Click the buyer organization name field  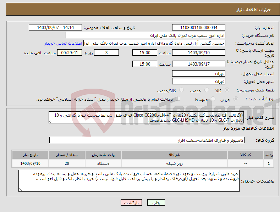[146, 35]
